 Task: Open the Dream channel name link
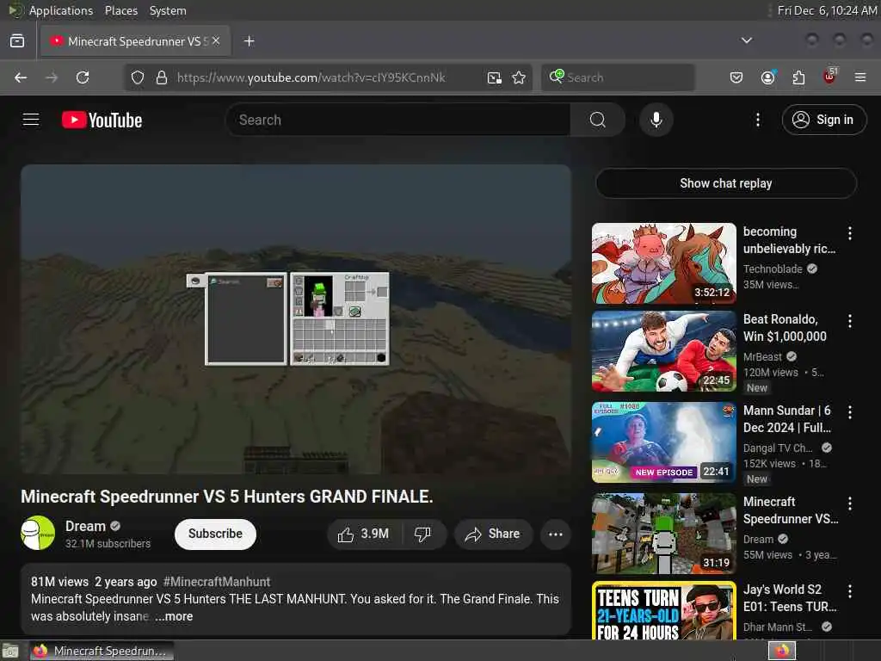pyautogui.click(x=85, y=526)
